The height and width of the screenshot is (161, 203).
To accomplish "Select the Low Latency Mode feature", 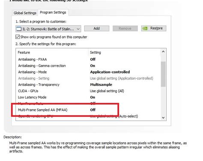I will 32,97.
